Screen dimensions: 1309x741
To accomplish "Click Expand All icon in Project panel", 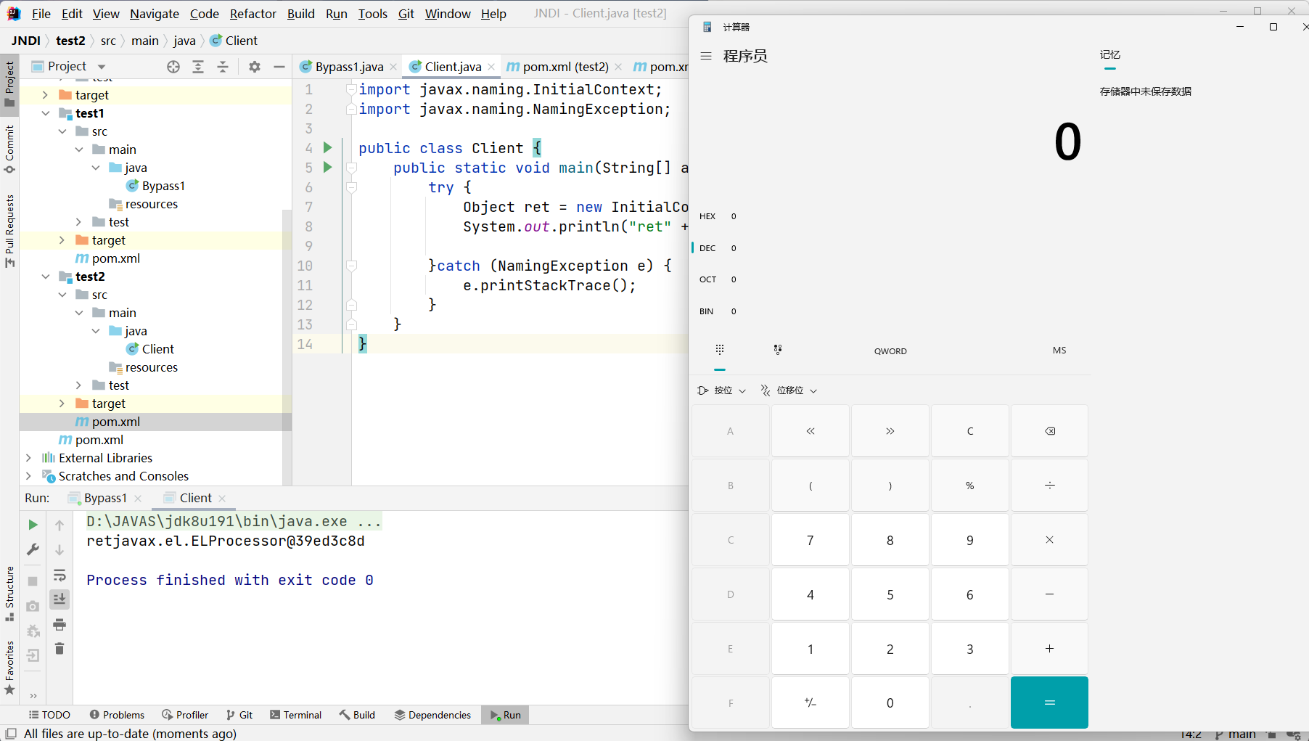I will [x=198, y=67].
